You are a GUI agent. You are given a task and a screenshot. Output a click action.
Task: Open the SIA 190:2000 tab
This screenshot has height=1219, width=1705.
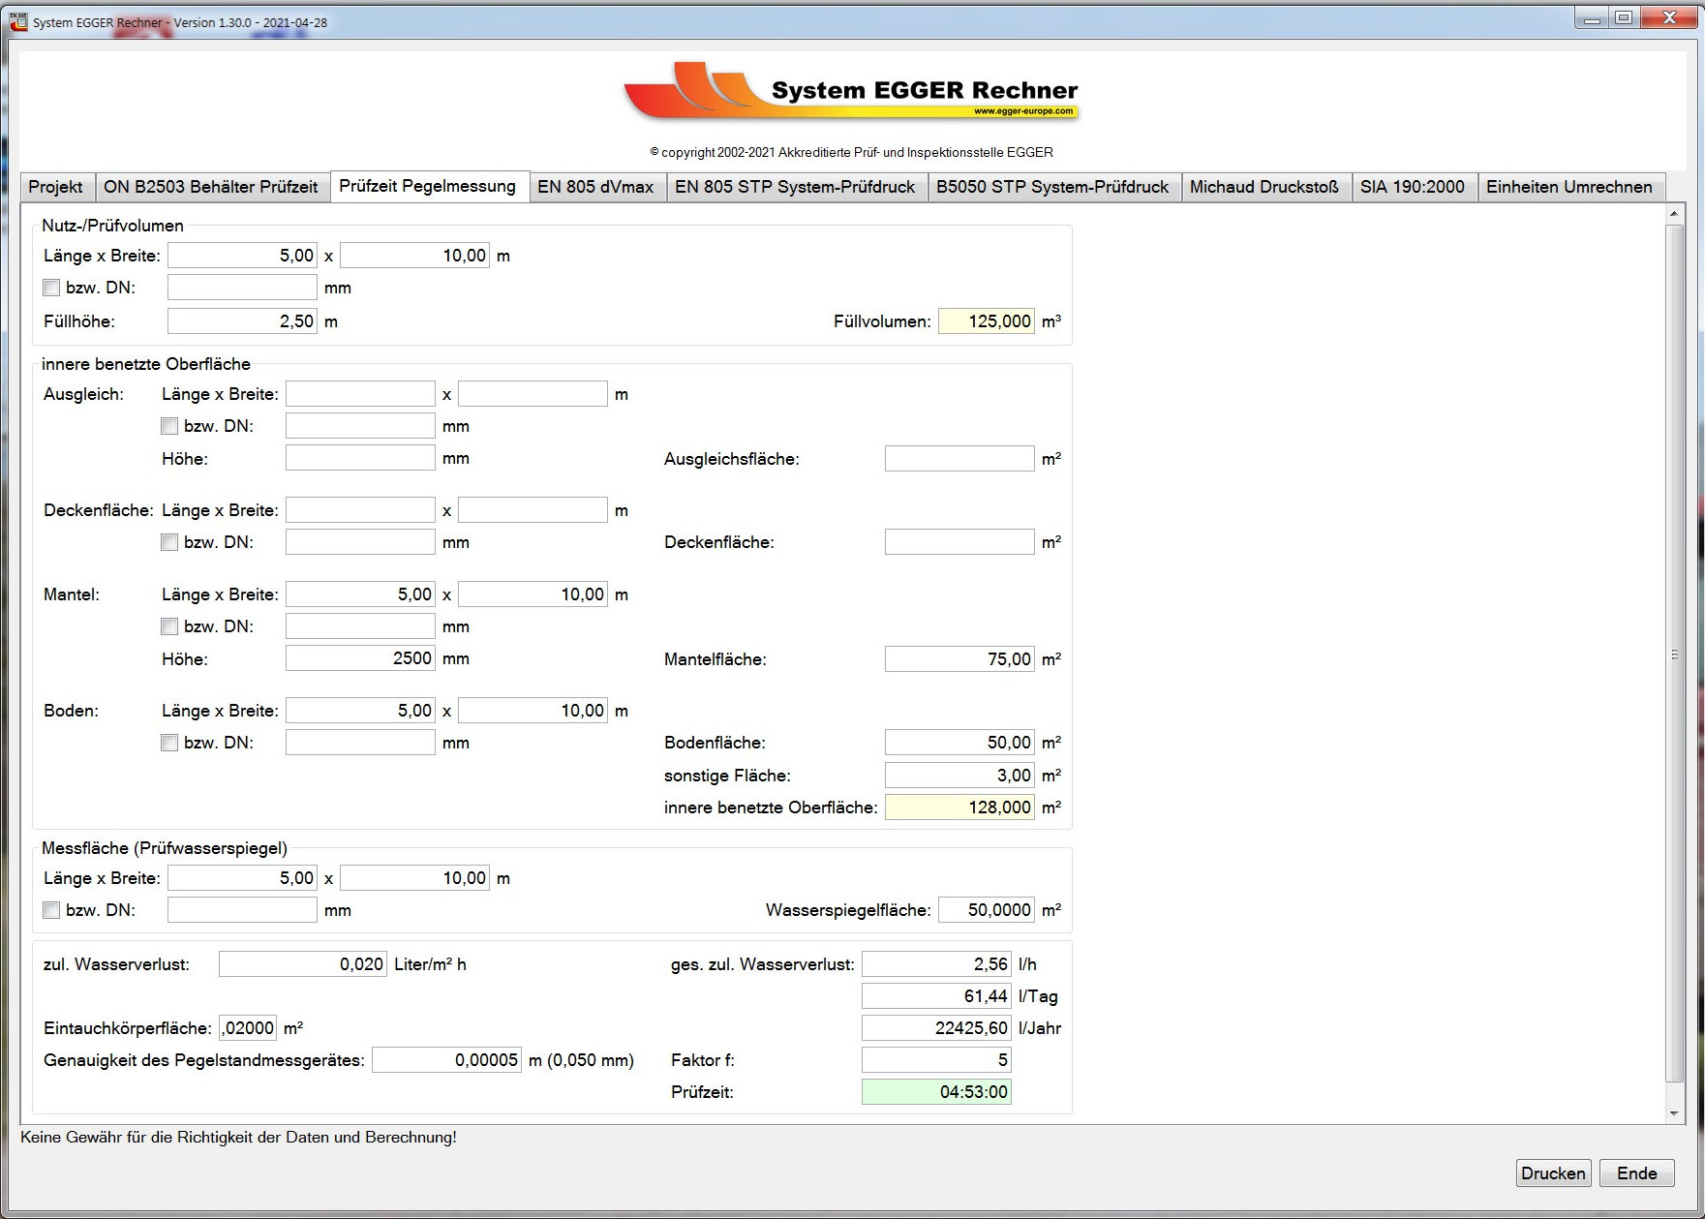pos(1414,187)
